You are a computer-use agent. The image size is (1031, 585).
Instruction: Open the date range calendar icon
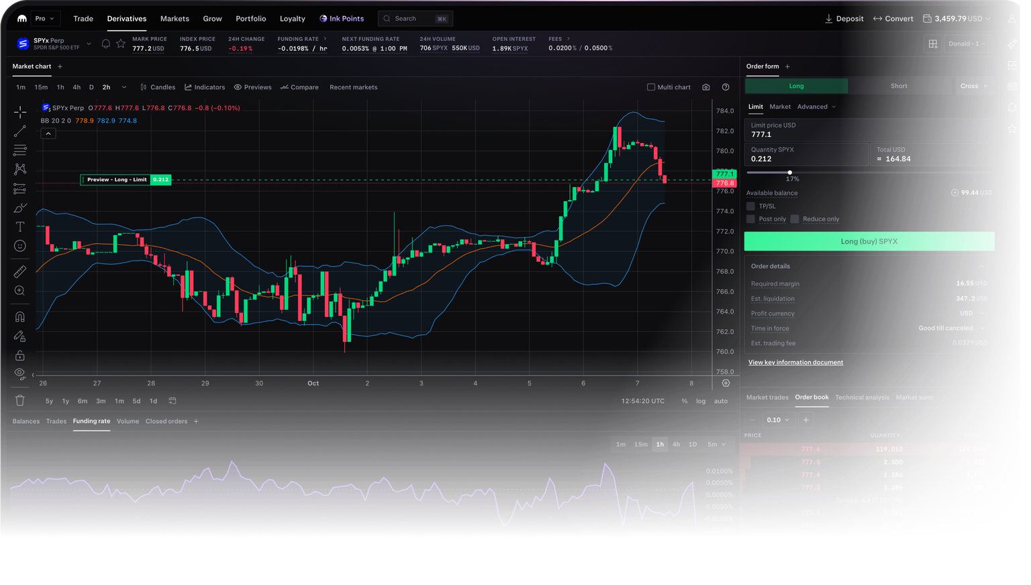coord(173,401)
